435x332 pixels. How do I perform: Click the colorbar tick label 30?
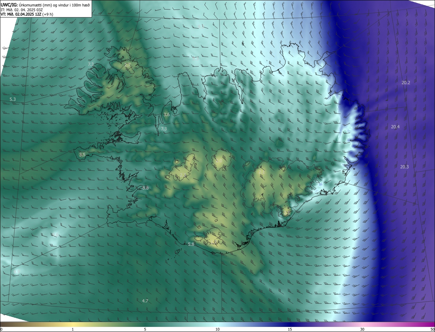[362, 329]
